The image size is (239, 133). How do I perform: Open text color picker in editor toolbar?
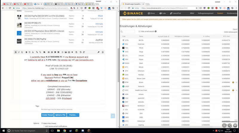(26, 52)
